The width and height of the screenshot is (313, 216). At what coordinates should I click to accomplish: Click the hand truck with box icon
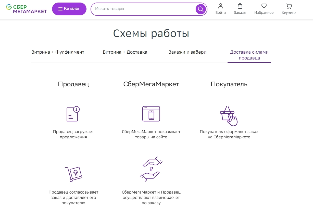(73, 174)
